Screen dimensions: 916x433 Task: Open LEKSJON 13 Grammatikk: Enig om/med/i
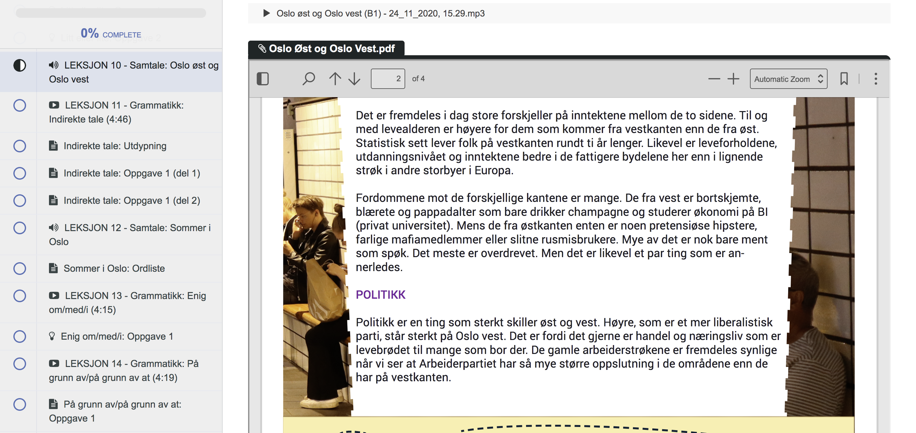(128, 303)
